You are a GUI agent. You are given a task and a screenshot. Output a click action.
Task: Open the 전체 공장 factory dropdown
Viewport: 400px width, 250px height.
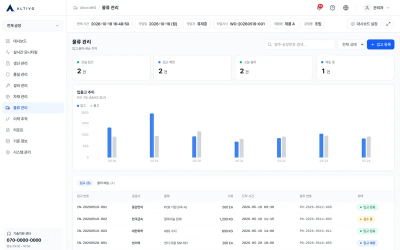pos(33,25)
